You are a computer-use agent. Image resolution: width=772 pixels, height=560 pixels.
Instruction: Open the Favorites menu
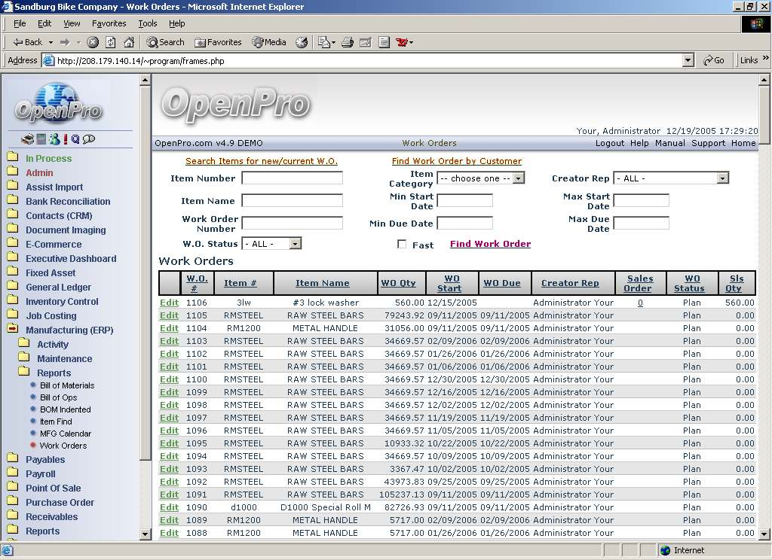109,24
